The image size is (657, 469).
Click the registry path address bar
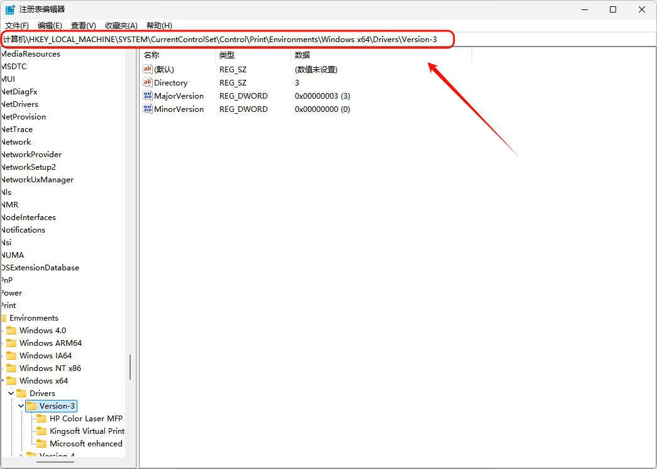click(226, 40)
